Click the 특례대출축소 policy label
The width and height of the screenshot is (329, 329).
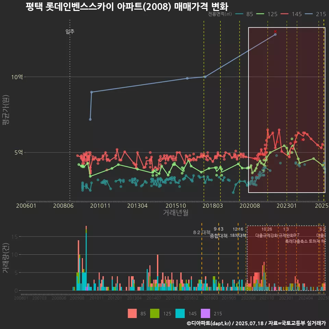(296, 241)
